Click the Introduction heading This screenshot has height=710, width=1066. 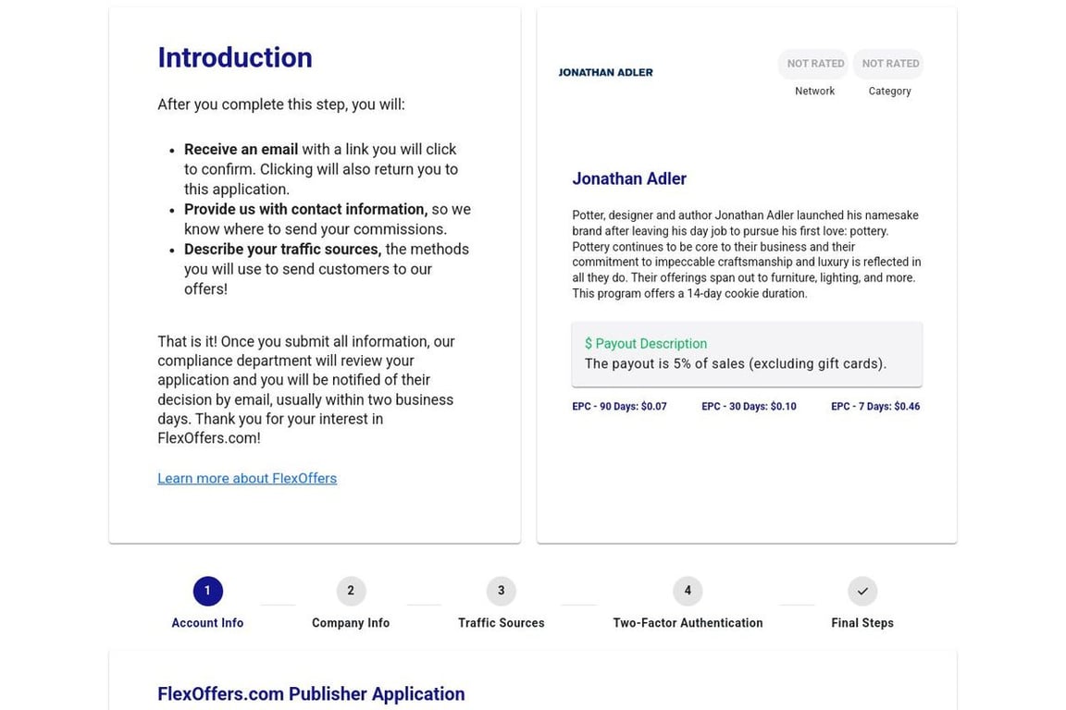(234, 57)
